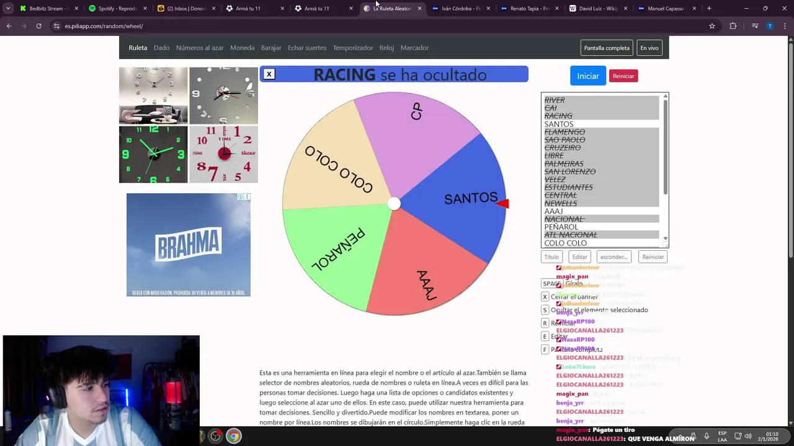This screenshot has width=794, height=446.
Task: Open the Barajar page
Action: 271,48
